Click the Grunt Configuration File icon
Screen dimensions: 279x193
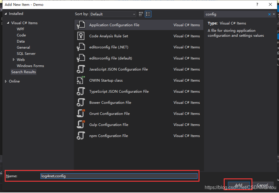(x=81, y=113)
